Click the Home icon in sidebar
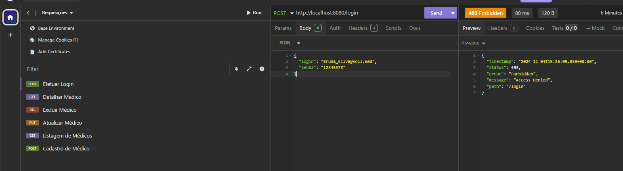 coord(10,17)
